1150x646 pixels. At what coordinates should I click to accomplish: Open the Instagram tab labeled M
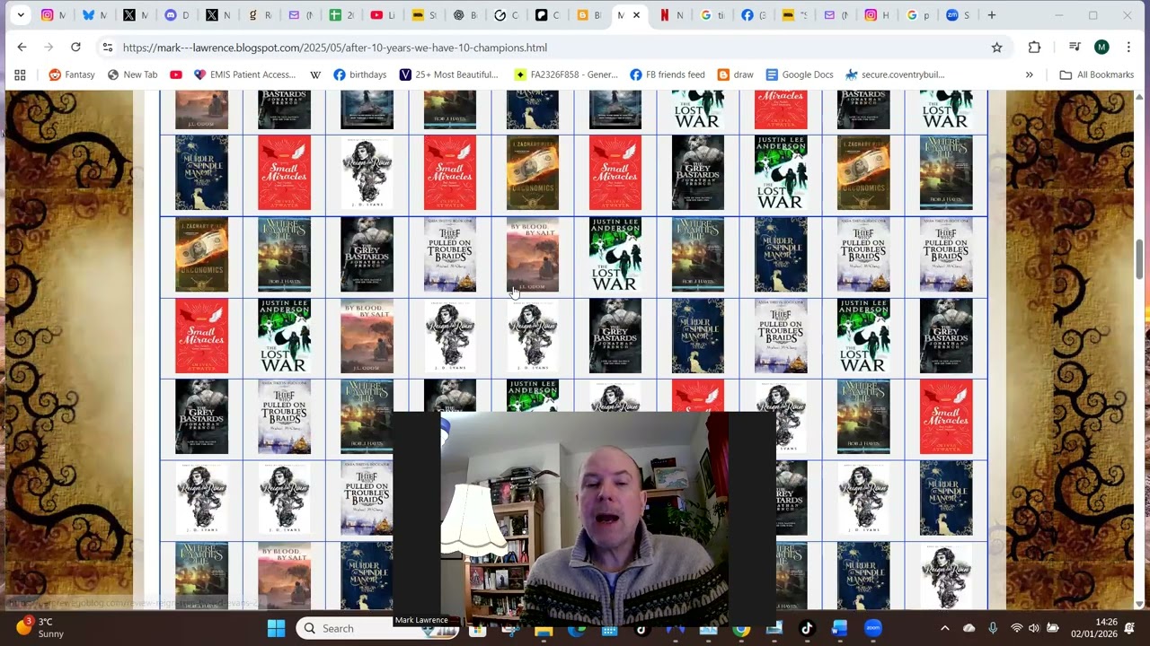(55, 15)
